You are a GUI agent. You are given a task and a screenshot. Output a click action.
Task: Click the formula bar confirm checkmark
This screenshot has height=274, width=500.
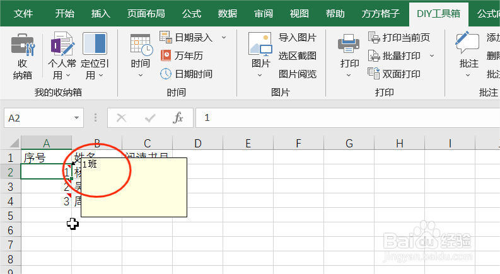click(150, 118)
